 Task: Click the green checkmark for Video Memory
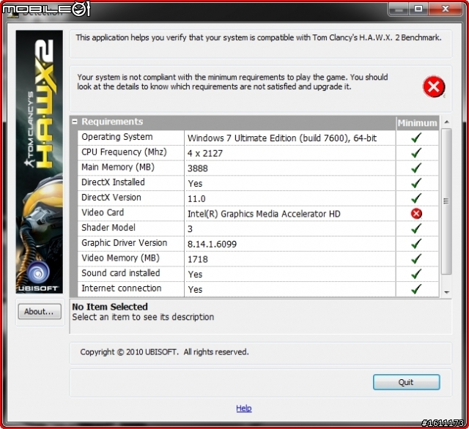[x=416, y=258]
